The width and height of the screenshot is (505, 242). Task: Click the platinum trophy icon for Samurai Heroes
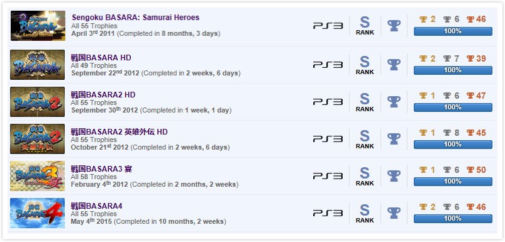pos(394,26)
